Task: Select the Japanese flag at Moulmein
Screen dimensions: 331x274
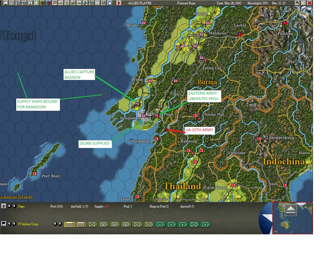Action: 156,139
